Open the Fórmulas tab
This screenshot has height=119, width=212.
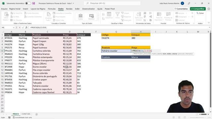coord(52,9)
